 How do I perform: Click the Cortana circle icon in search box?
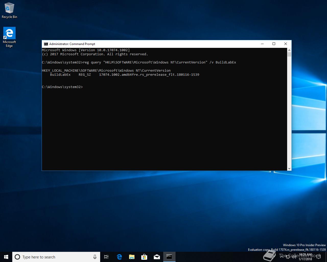[17, 257]
